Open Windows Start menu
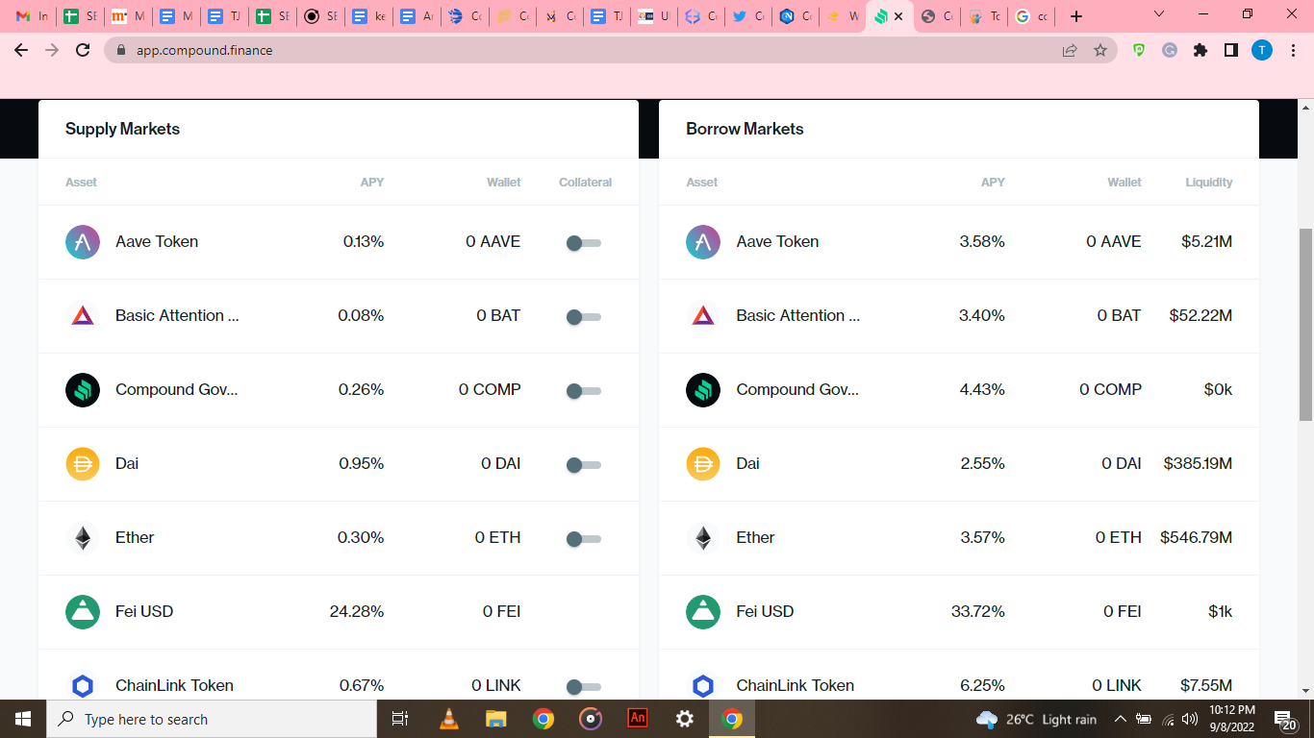This screenshot has width=1314, height=738. point(23,719)
